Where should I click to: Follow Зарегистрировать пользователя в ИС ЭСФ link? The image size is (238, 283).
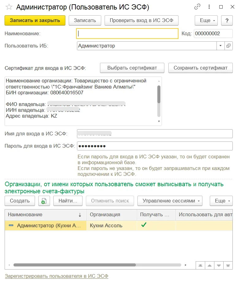tap(56, 276)
